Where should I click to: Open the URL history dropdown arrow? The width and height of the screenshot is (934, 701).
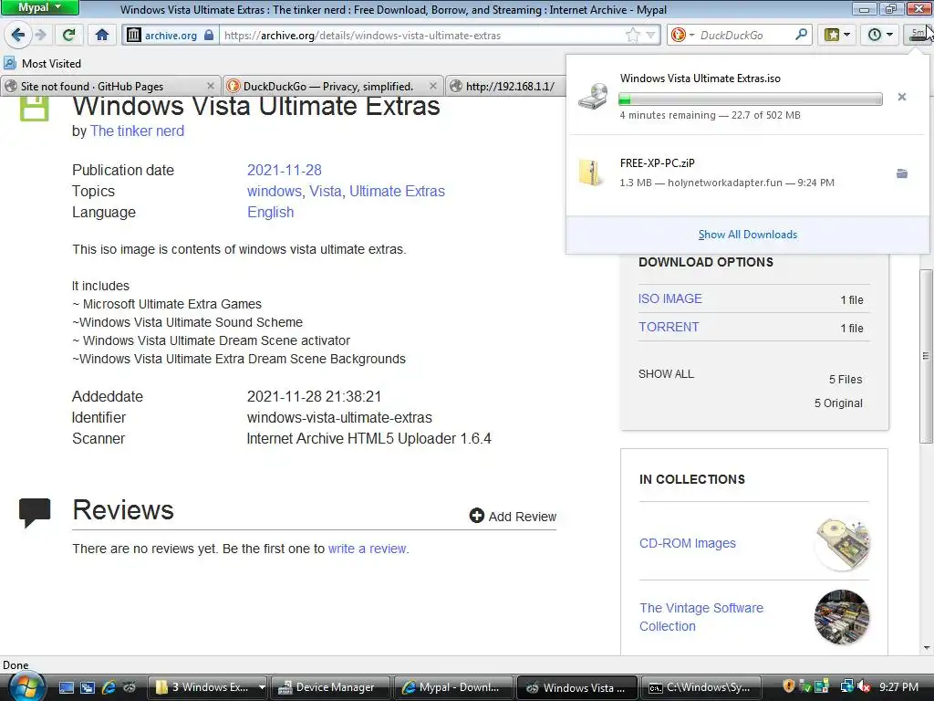pos(650,36)
